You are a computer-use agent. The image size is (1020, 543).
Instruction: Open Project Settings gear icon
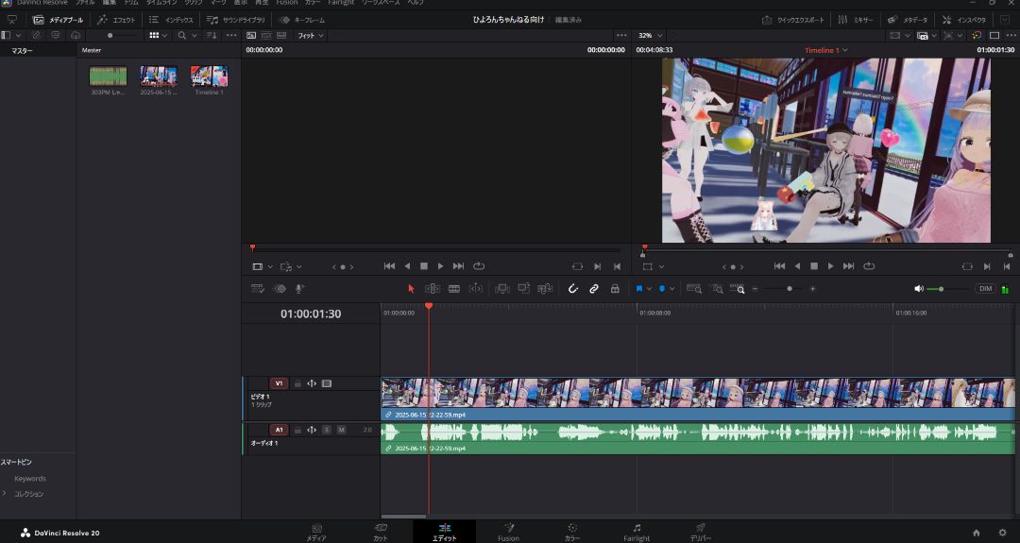[1002, 533]
